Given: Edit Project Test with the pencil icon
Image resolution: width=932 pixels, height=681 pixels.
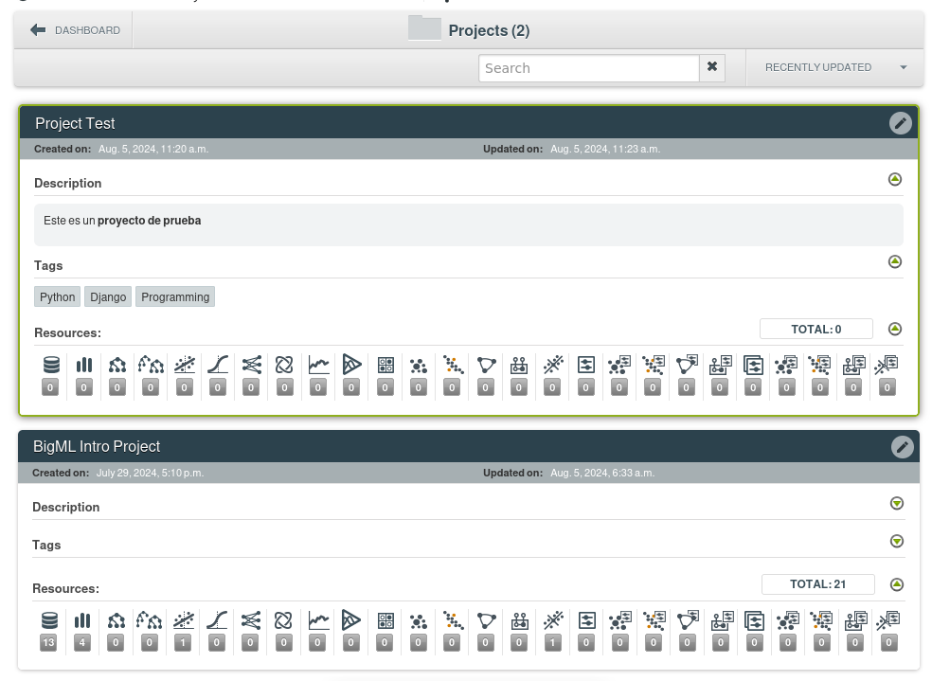Looking at the screenshot, I should click(x=900, y=123).
